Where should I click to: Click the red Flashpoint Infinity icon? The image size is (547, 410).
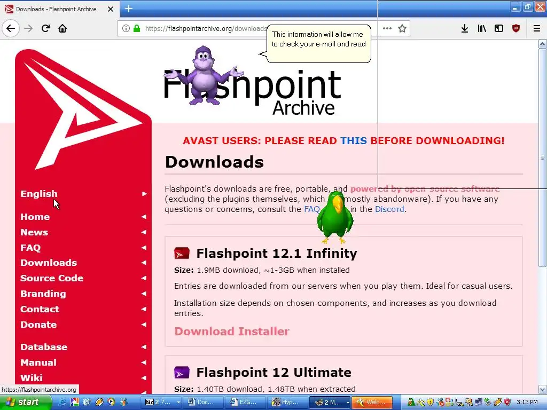pos(182,253)
